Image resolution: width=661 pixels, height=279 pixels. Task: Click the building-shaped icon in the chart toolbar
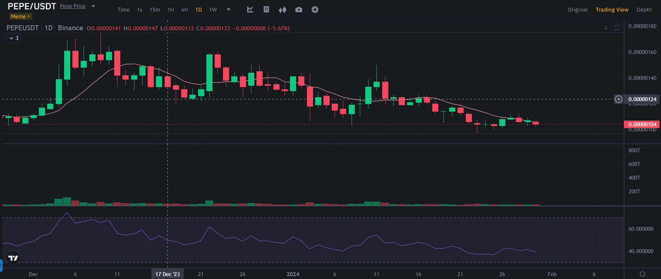pos(266,10)
